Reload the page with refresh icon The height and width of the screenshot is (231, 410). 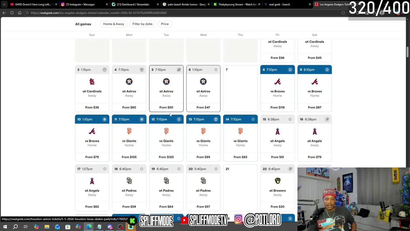tap(12, 13)
